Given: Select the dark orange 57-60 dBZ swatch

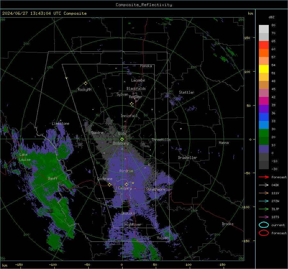Looking at the screenshot, I should 264,53.
